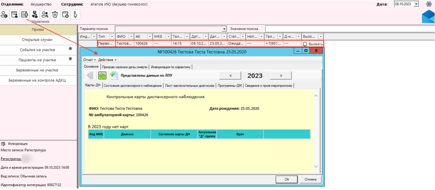The width and height of the screenshot is (435, 190).
Task: Open the Отчет menu
Action: point(89,59)
